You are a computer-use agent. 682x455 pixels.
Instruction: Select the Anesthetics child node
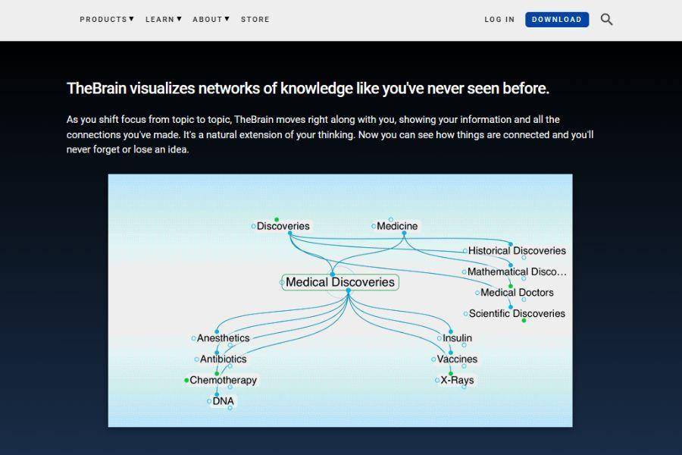[223, 338]
